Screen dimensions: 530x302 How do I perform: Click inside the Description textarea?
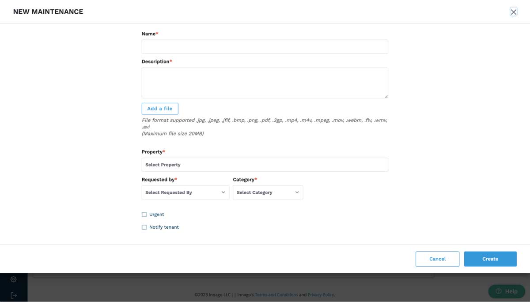(265, 82)
